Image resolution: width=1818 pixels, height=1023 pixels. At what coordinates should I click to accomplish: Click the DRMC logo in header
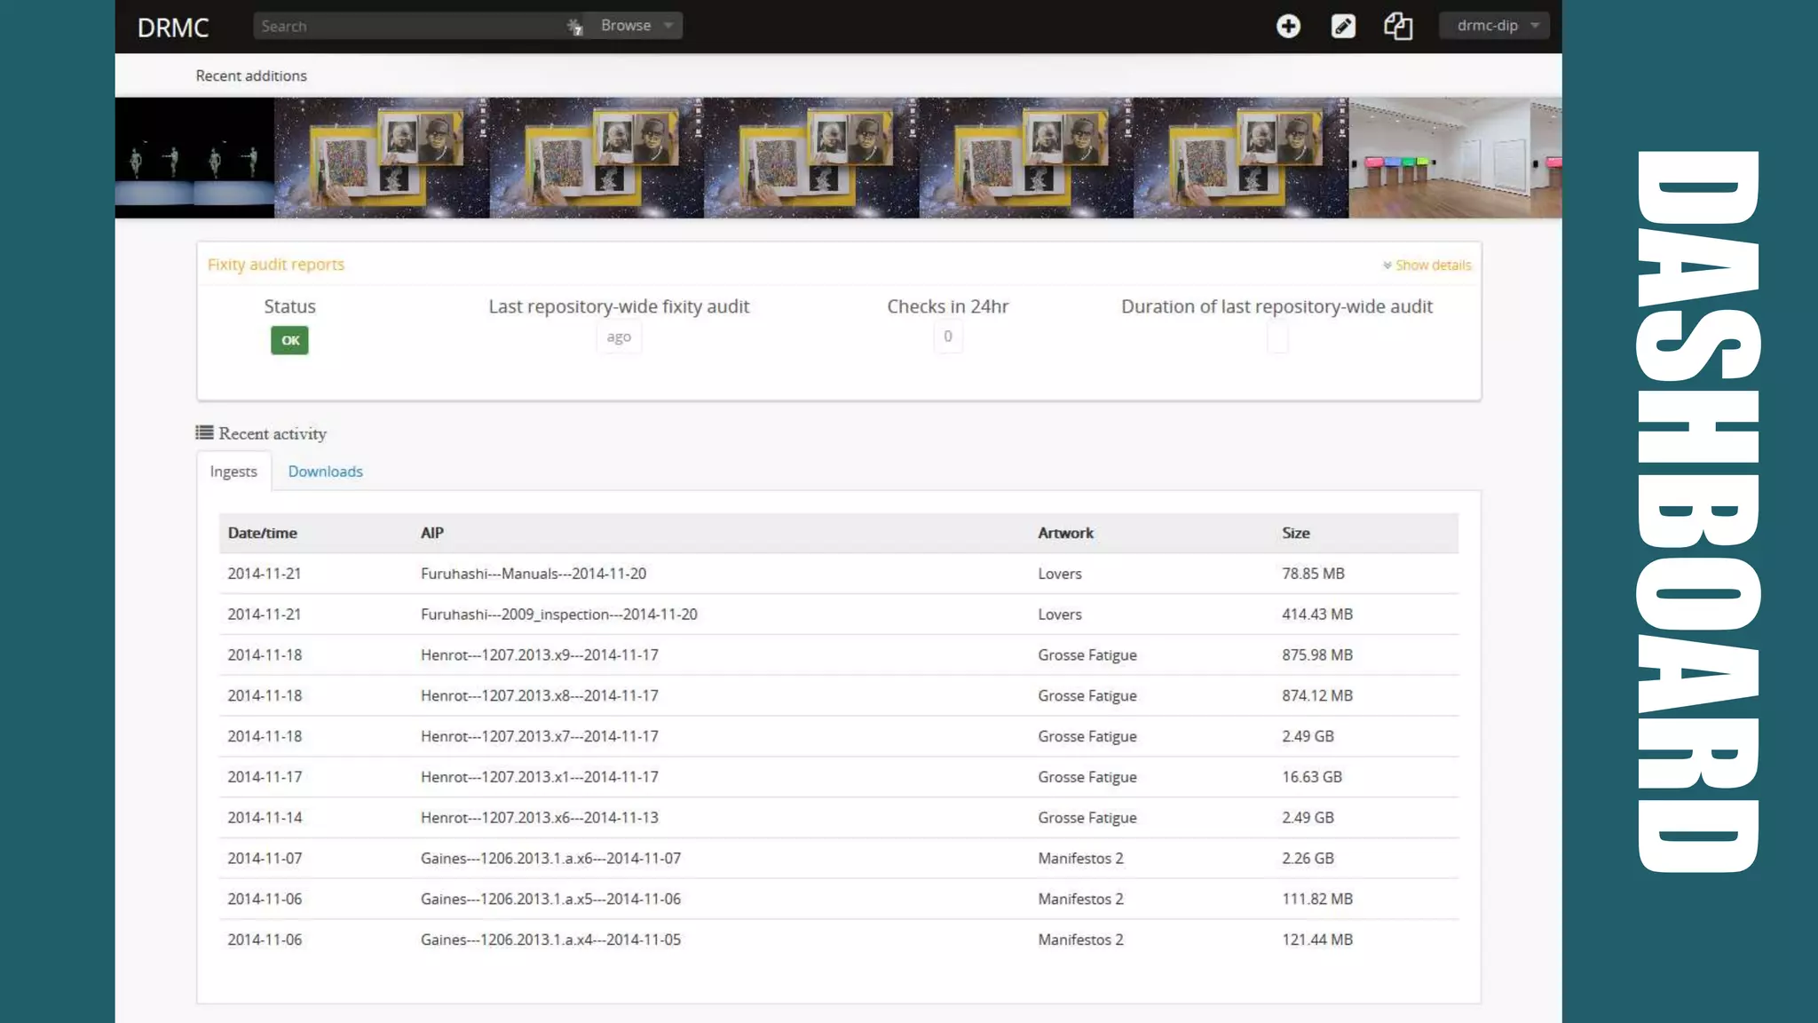[173, 28]
